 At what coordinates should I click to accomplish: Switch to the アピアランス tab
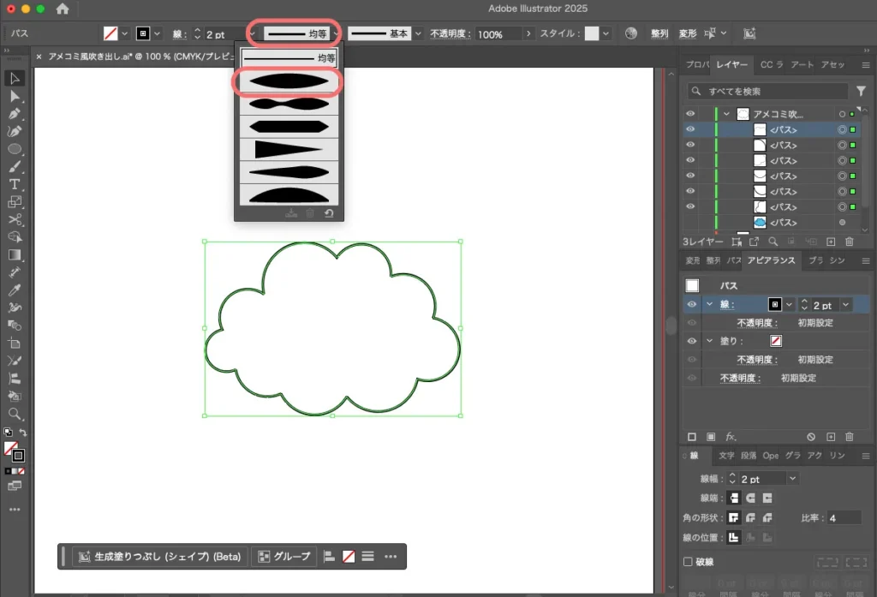click(x=771, y=260)
